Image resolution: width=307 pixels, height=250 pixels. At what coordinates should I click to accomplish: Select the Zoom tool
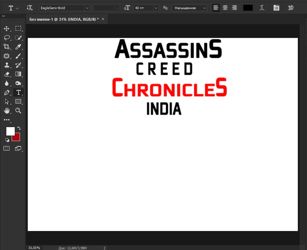click(18, 111)
